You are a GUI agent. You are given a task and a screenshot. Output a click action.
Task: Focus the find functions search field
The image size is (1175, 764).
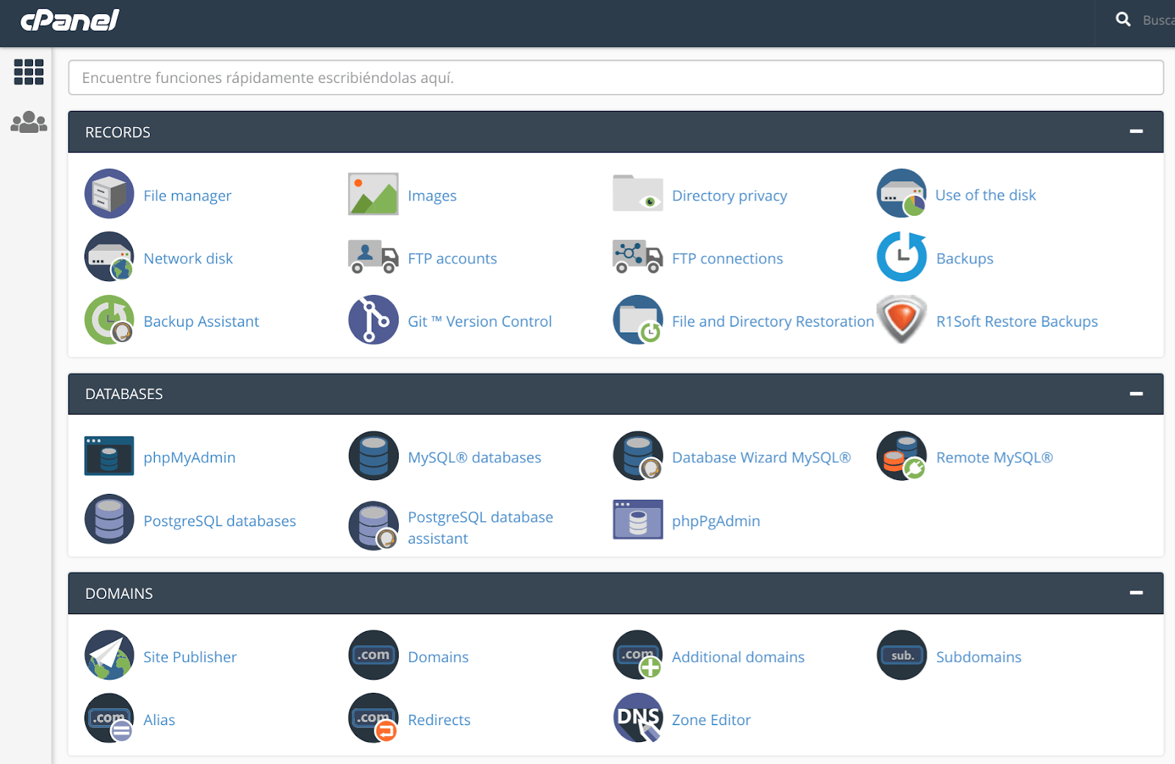[616, 78]
